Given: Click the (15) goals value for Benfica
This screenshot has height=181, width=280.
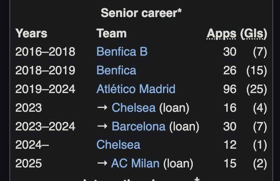Looking at the screenshot, I should point(257,70).
